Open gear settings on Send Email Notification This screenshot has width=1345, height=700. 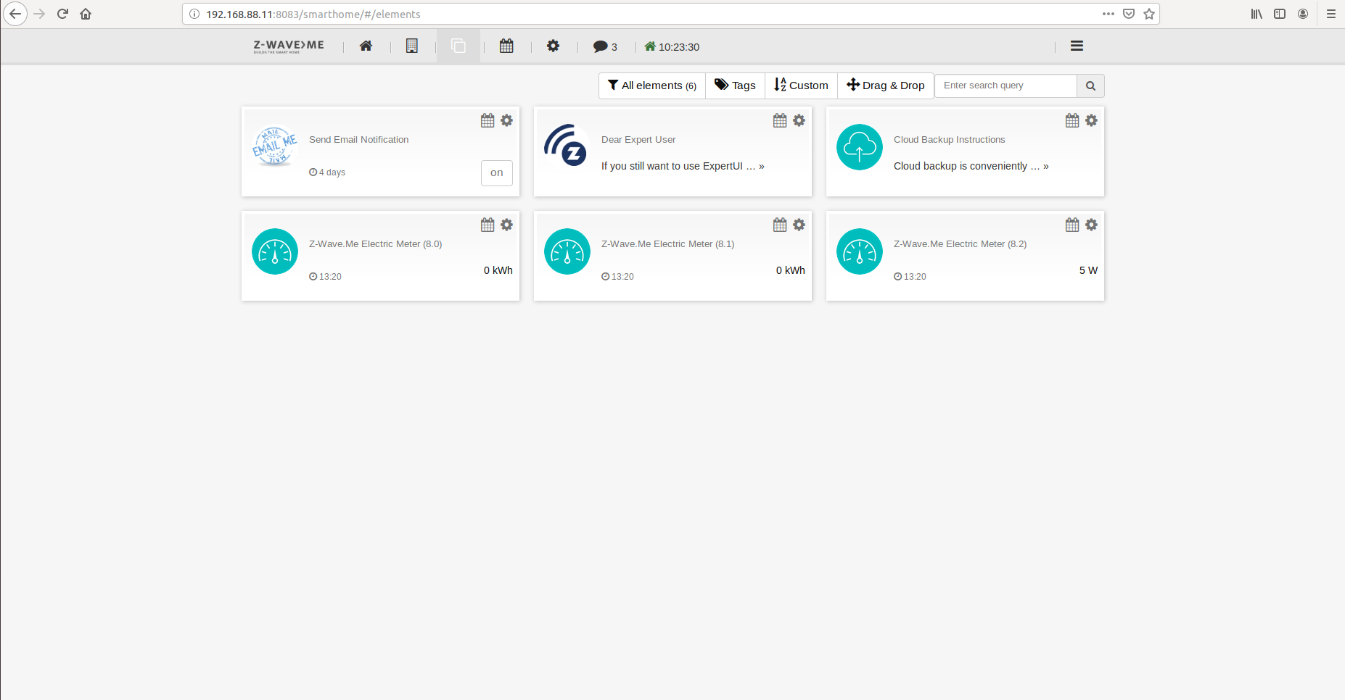coord(506,120)
